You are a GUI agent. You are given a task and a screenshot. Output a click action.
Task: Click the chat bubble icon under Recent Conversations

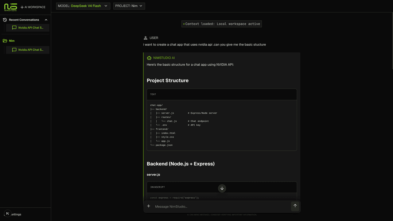coord(14,28)
